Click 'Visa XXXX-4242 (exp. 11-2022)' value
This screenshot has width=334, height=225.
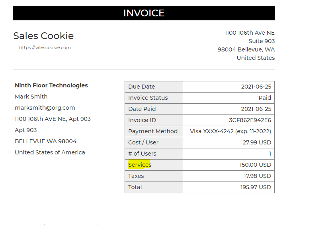[230, 131]
